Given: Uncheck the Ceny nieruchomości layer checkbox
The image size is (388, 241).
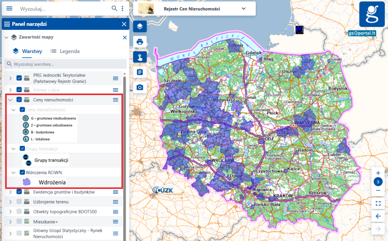Looking at the screenshot, I should [x=19, y=100].
